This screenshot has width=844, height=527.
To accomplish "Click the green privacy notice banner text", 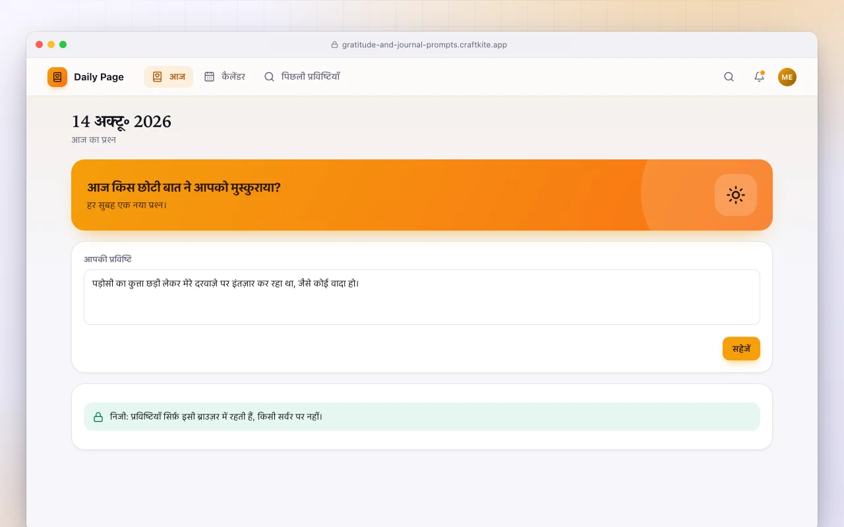I will click(216, 417).
